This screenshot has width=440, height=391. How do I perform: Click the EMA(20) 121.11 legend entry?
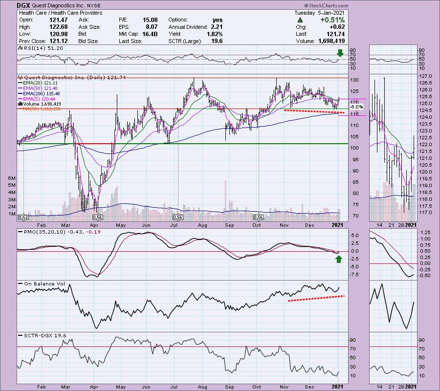[x=42, y=83]
